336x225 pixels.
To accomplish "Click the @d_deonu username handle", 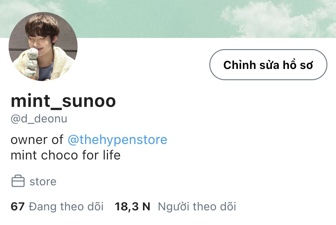I will [39, 119].
